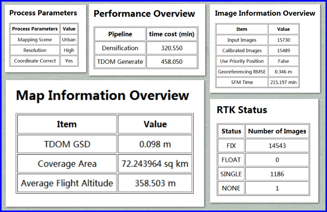Click the Process Parameters panel heading
Image resolution: width=327 pixels, height=212 pixels.
43,13
